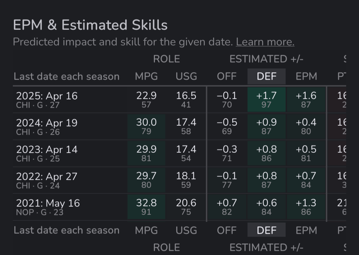
Task: Sort by the top EPM column header
Action: coord(306,76)
